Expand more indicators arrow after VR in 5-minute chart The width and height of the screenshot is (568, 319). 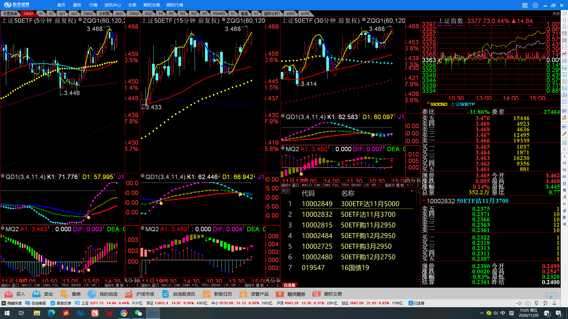(x=99, y=285)
